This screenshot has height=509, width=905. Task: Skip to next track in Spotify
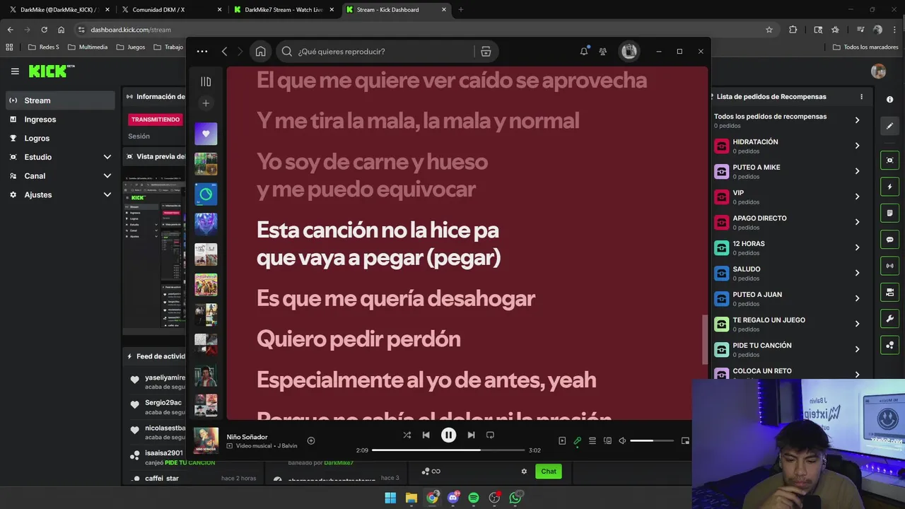[471, 435]
